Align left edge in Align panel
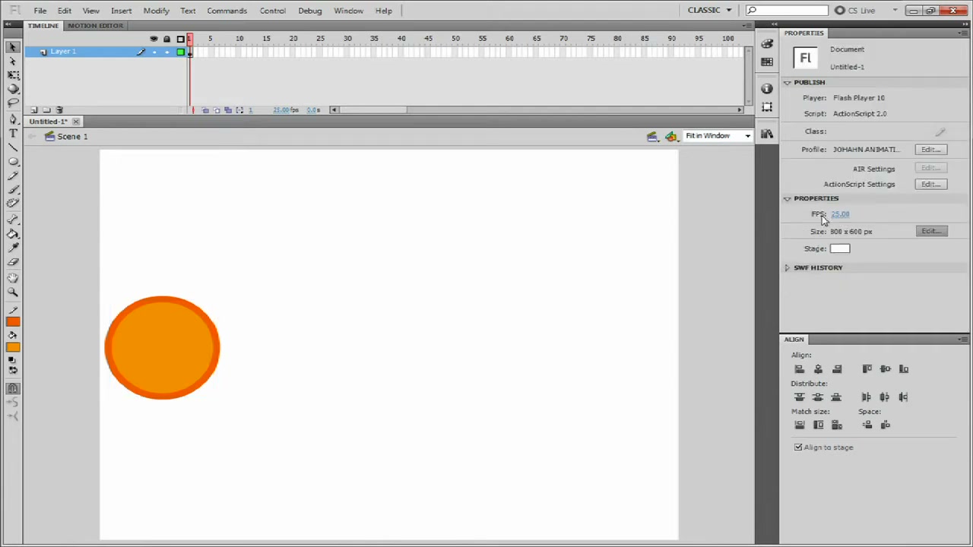The image size is (973, 547). (799, 369)
